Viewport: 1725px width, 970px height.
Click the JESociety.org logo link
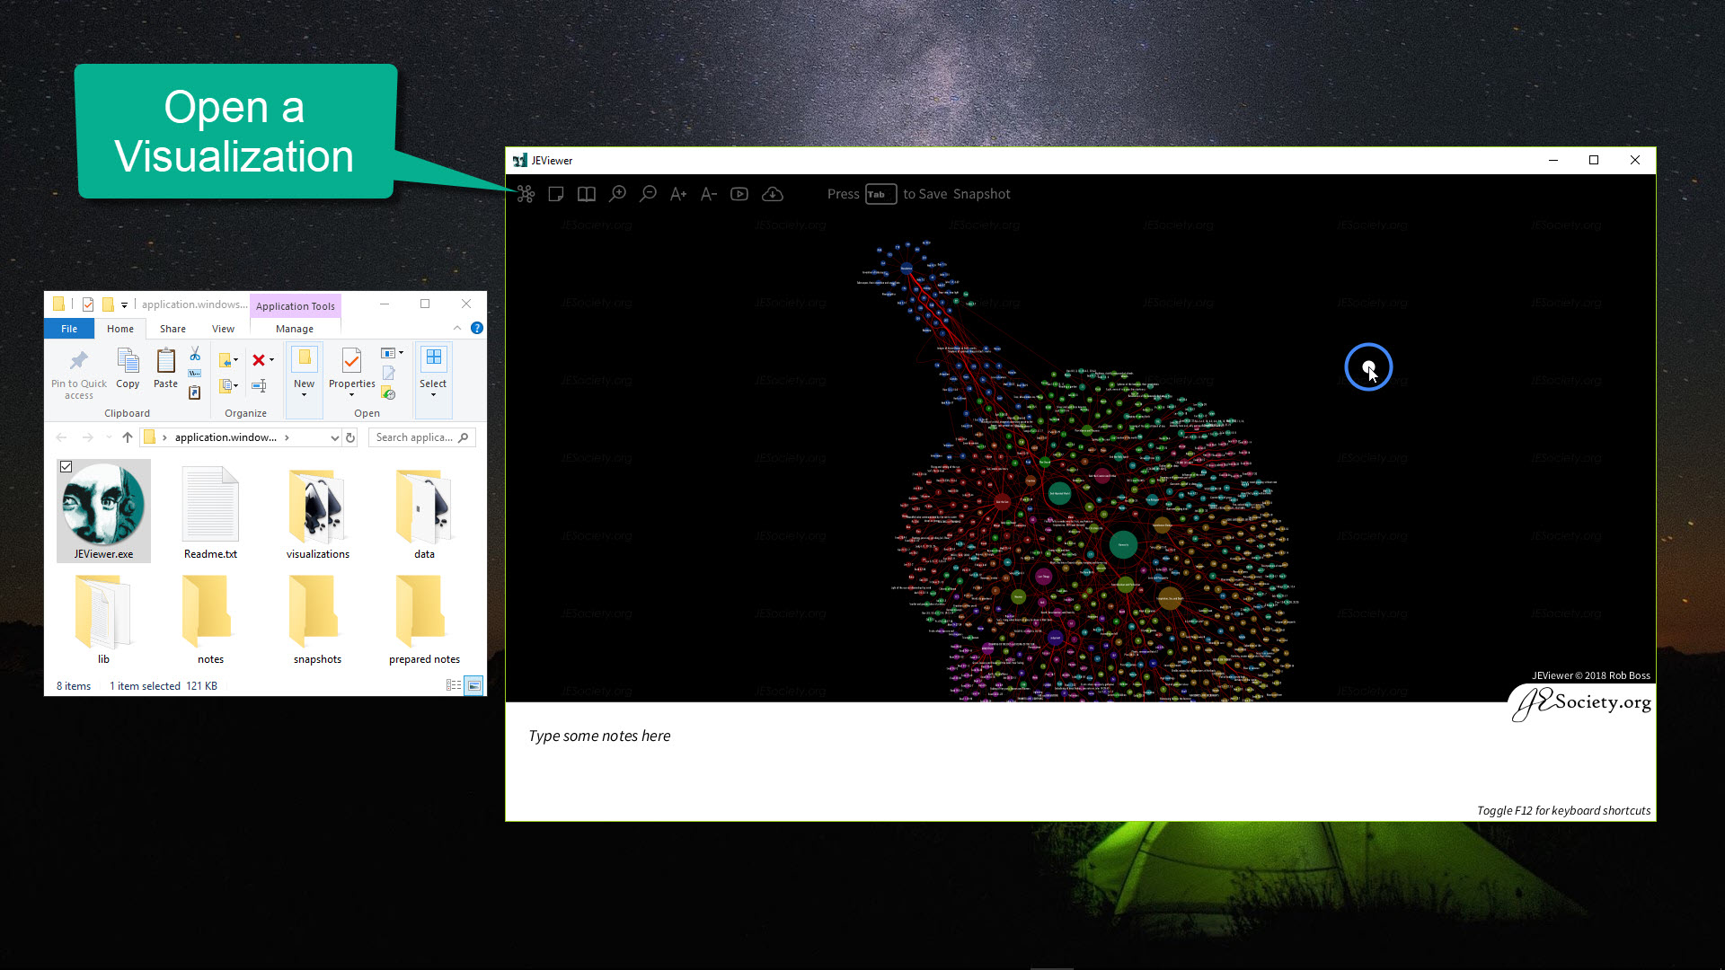pos(1583,703)
